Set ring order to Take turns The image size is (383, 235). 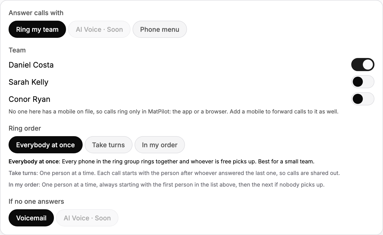coord(109,145)
